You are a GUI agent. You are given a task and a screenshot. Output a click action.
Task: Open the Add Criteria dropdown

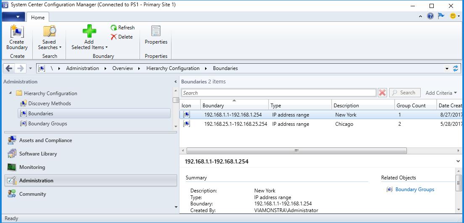tap(441, 93)
